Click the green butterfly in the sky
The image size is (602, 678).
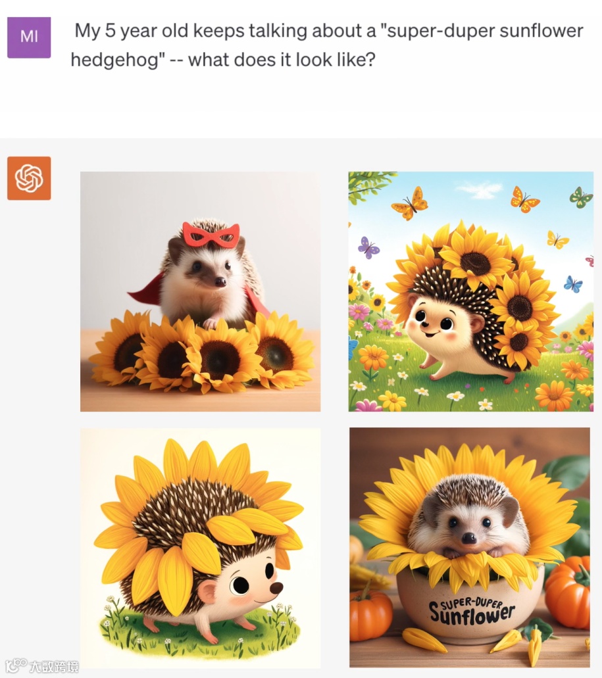(581, 197)
